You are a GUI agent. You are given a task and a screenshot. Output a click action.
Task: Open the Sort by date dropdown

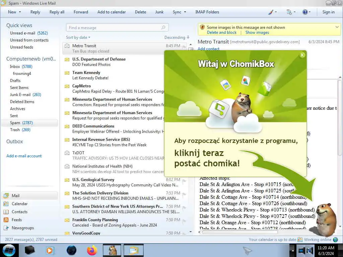coord(78,37)
